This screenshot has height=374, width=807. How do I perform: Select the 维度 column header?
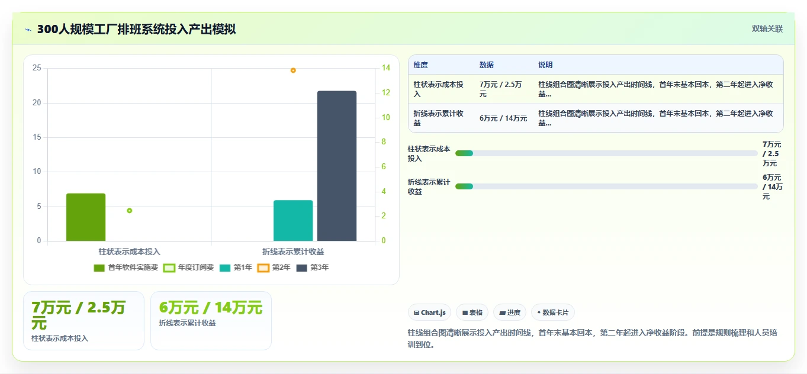point(441,65)
